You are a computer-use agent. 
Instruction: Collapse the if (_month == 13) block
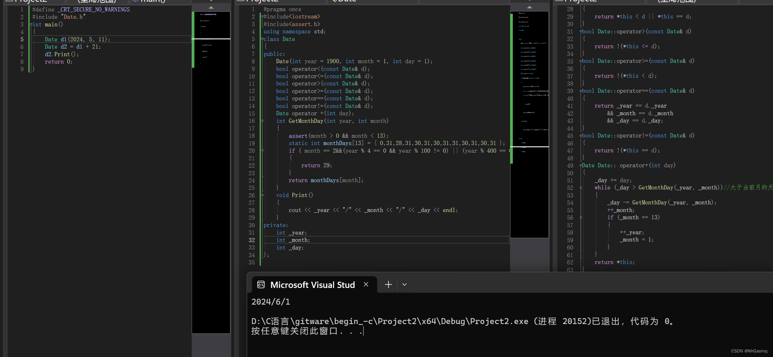click(x=581, y=218)
